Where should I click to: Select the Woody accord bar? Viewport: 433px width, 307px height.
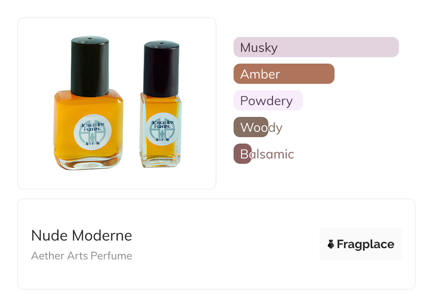251,127
